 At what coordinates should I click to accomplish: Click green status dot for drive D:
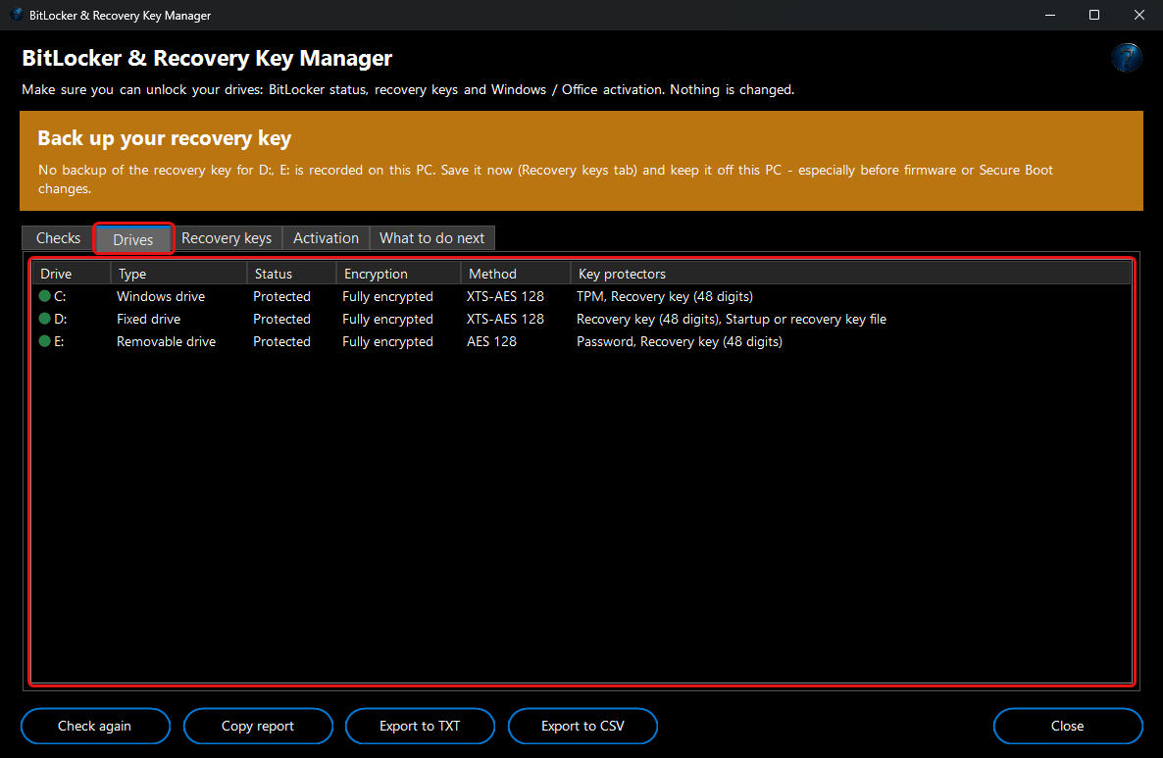pos(44,318)
